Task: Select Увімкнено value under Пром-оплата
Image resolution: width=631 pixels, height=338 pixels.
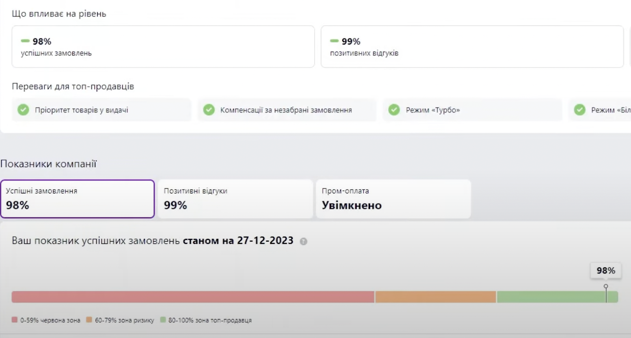Action: 352,205
